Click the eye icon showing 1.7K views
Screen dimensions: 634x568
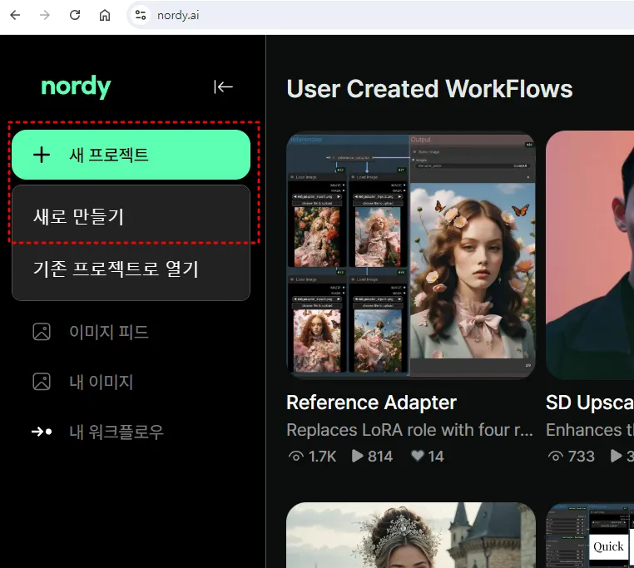[x=296, y=457]
